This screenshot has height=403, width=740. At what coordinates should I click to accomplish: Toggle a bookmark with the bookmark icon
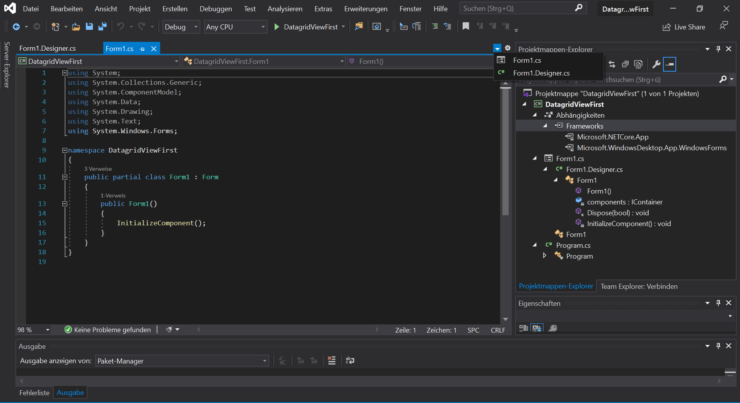(466, 26)
